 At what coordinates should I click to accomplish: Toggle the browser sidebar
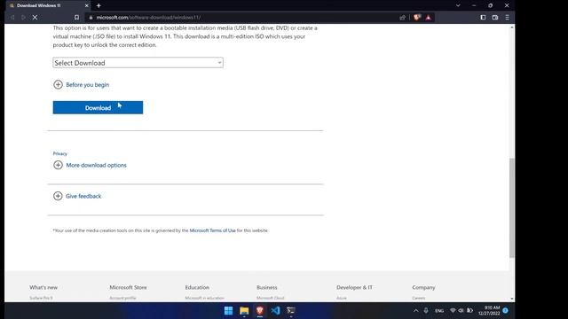point(483,18)
